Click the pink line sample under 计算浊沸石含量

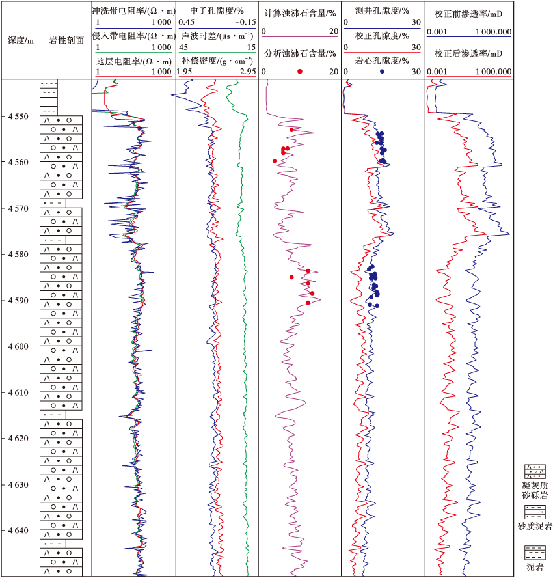pyautogui.click(x=300, y=37)
